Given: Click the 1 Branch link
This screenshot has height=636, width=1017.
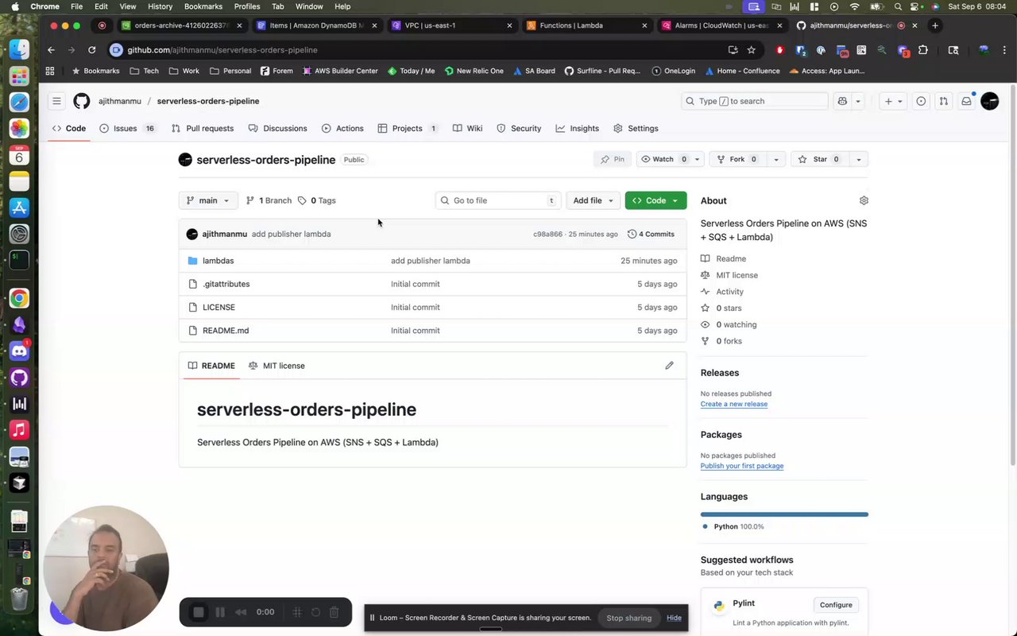Looking at the screenshot, I should (269, 200).
